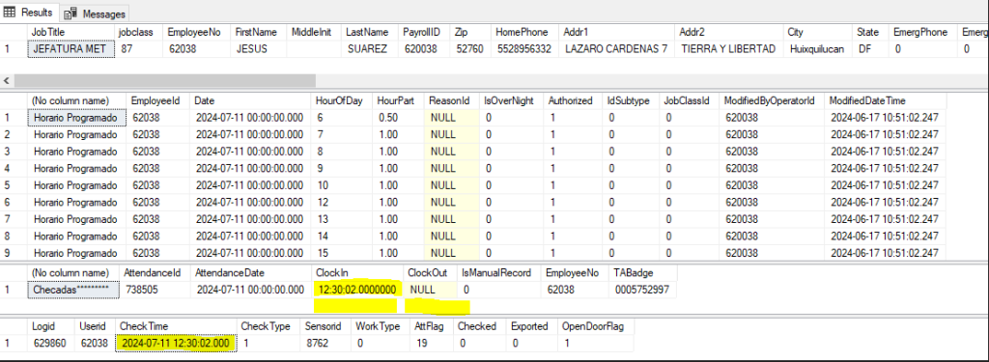
Task: Select the AttendanceId column header
Action: (x=155, y=273)
